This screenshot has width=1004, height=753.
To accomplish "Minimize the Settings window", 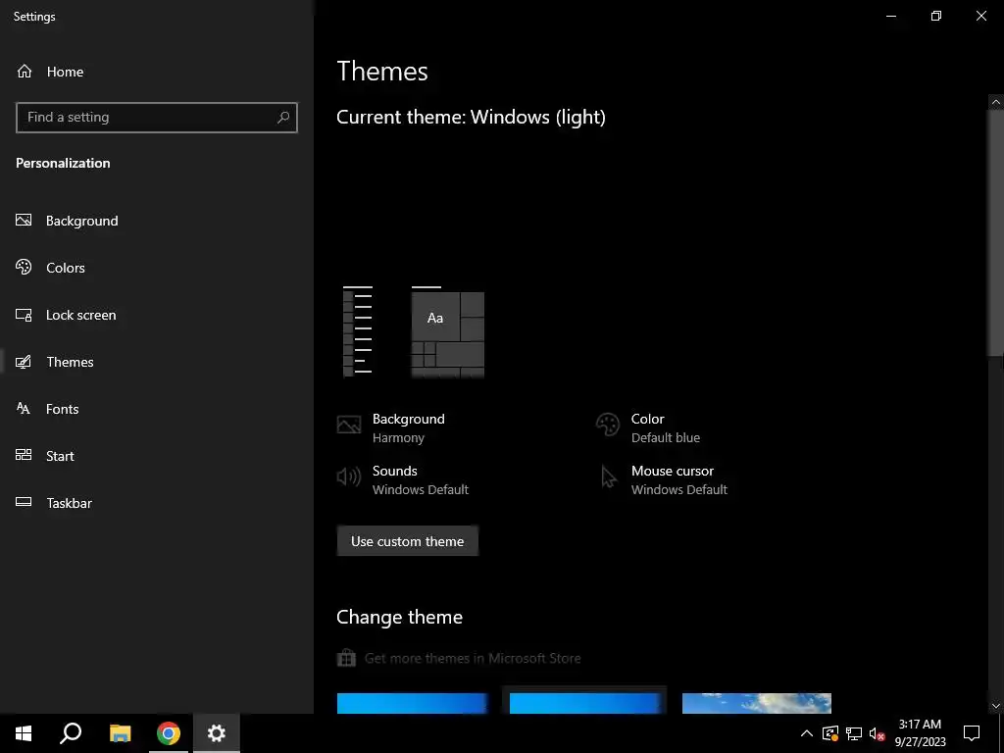I will coord(891,16).
